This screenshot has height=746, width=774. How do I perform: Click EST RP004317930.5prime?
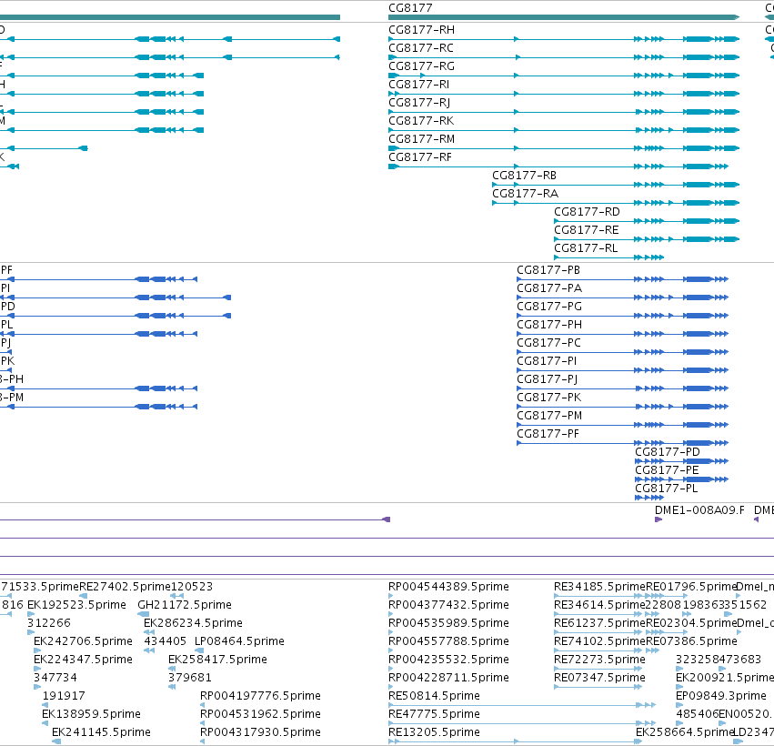coord(260,732)
